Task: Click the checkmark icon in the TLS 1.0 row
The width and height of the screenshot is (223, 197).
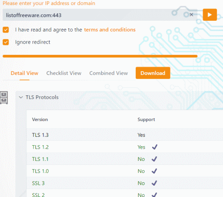Action: tap(154, 171)
